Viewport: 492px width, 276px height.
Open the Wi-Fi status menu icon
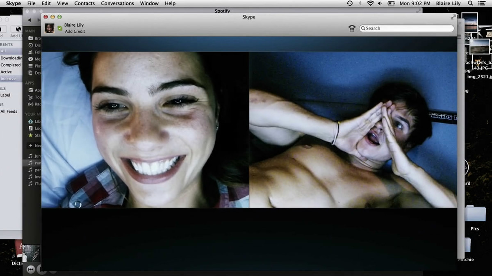point(371,3)
